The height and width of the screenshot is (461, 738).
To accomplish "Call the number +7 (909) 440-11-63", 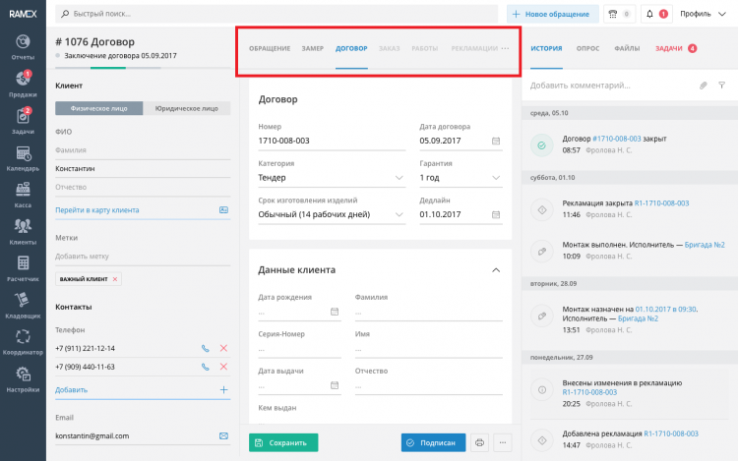I will click(x=206, y=367).
